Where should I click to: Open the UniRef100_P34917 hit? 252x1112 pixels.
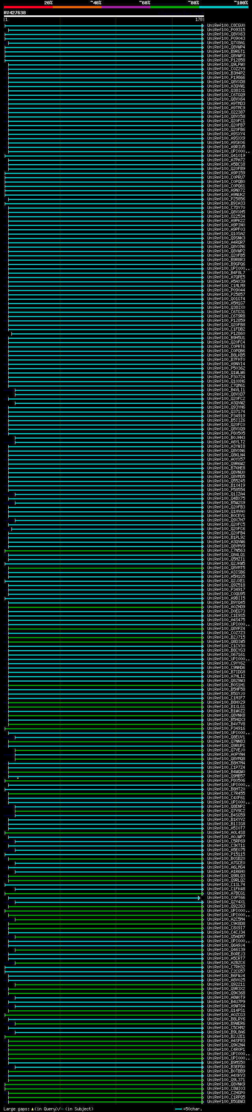[226, 590]
